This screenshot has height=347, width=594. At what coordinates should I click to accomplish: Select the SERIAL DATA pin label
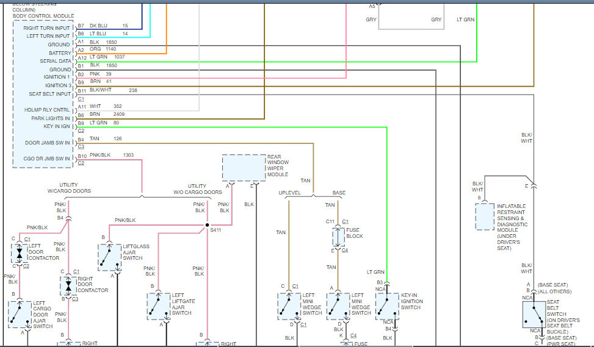tap(56, 61)
